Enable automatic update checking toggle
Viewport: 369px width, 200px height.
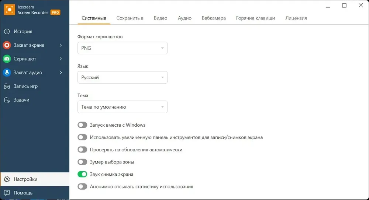(x=82, y=150)
